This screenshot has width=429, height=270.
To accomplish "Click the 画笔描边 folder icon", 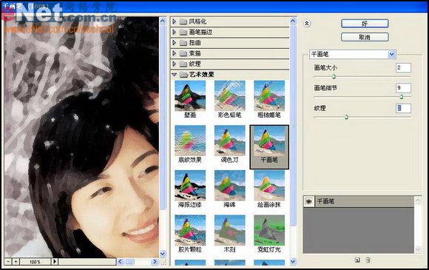I will point(183,33).
